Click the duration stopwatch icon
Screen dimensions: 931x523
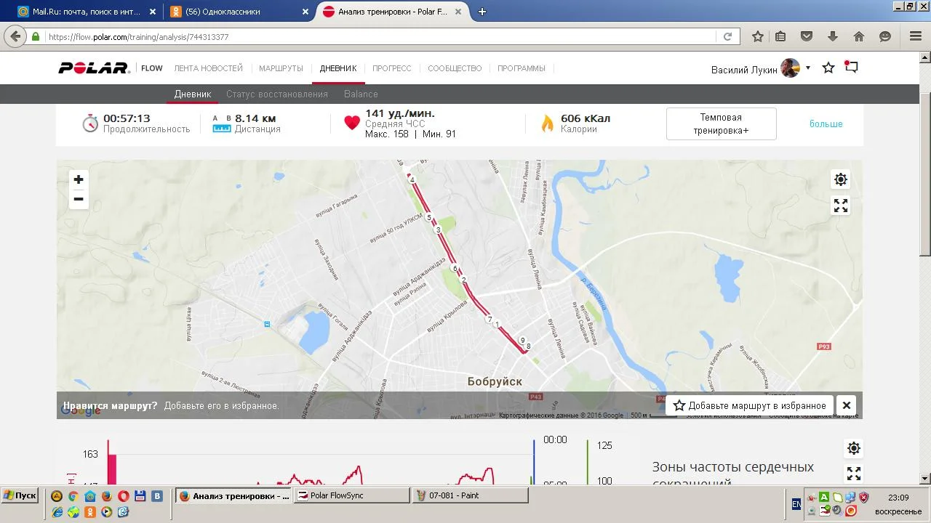coord(90,123)
